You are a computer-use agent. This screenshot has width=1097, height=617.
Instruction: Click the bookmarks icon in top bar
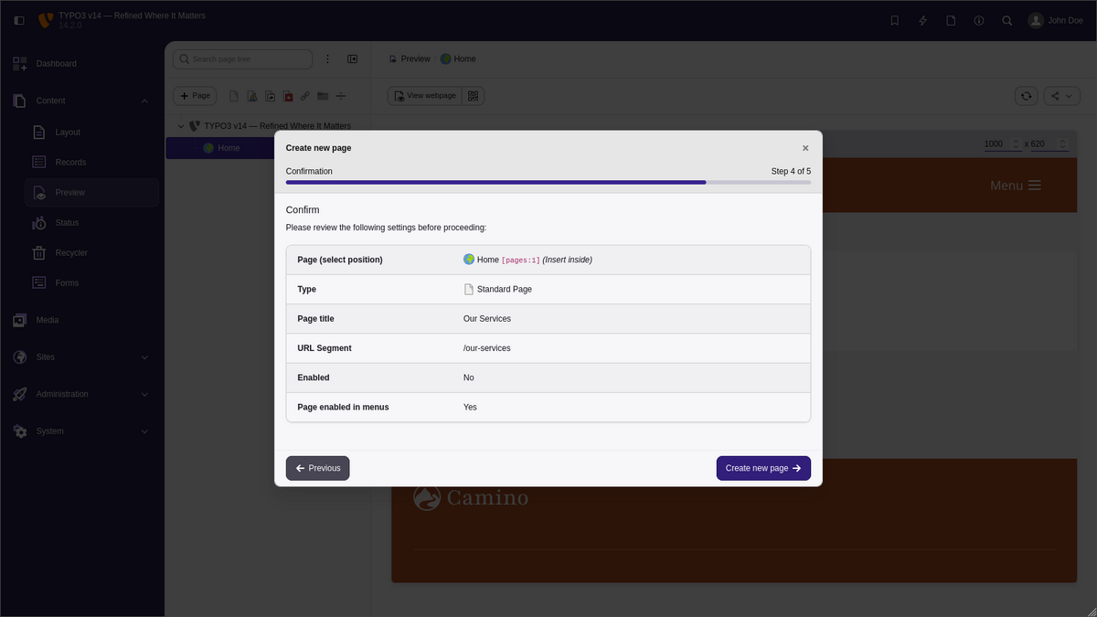click(x=894, y=20)
